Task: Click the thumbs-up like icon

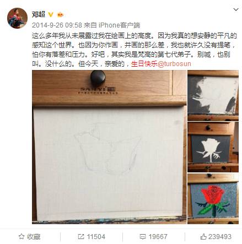Action: 203,236
